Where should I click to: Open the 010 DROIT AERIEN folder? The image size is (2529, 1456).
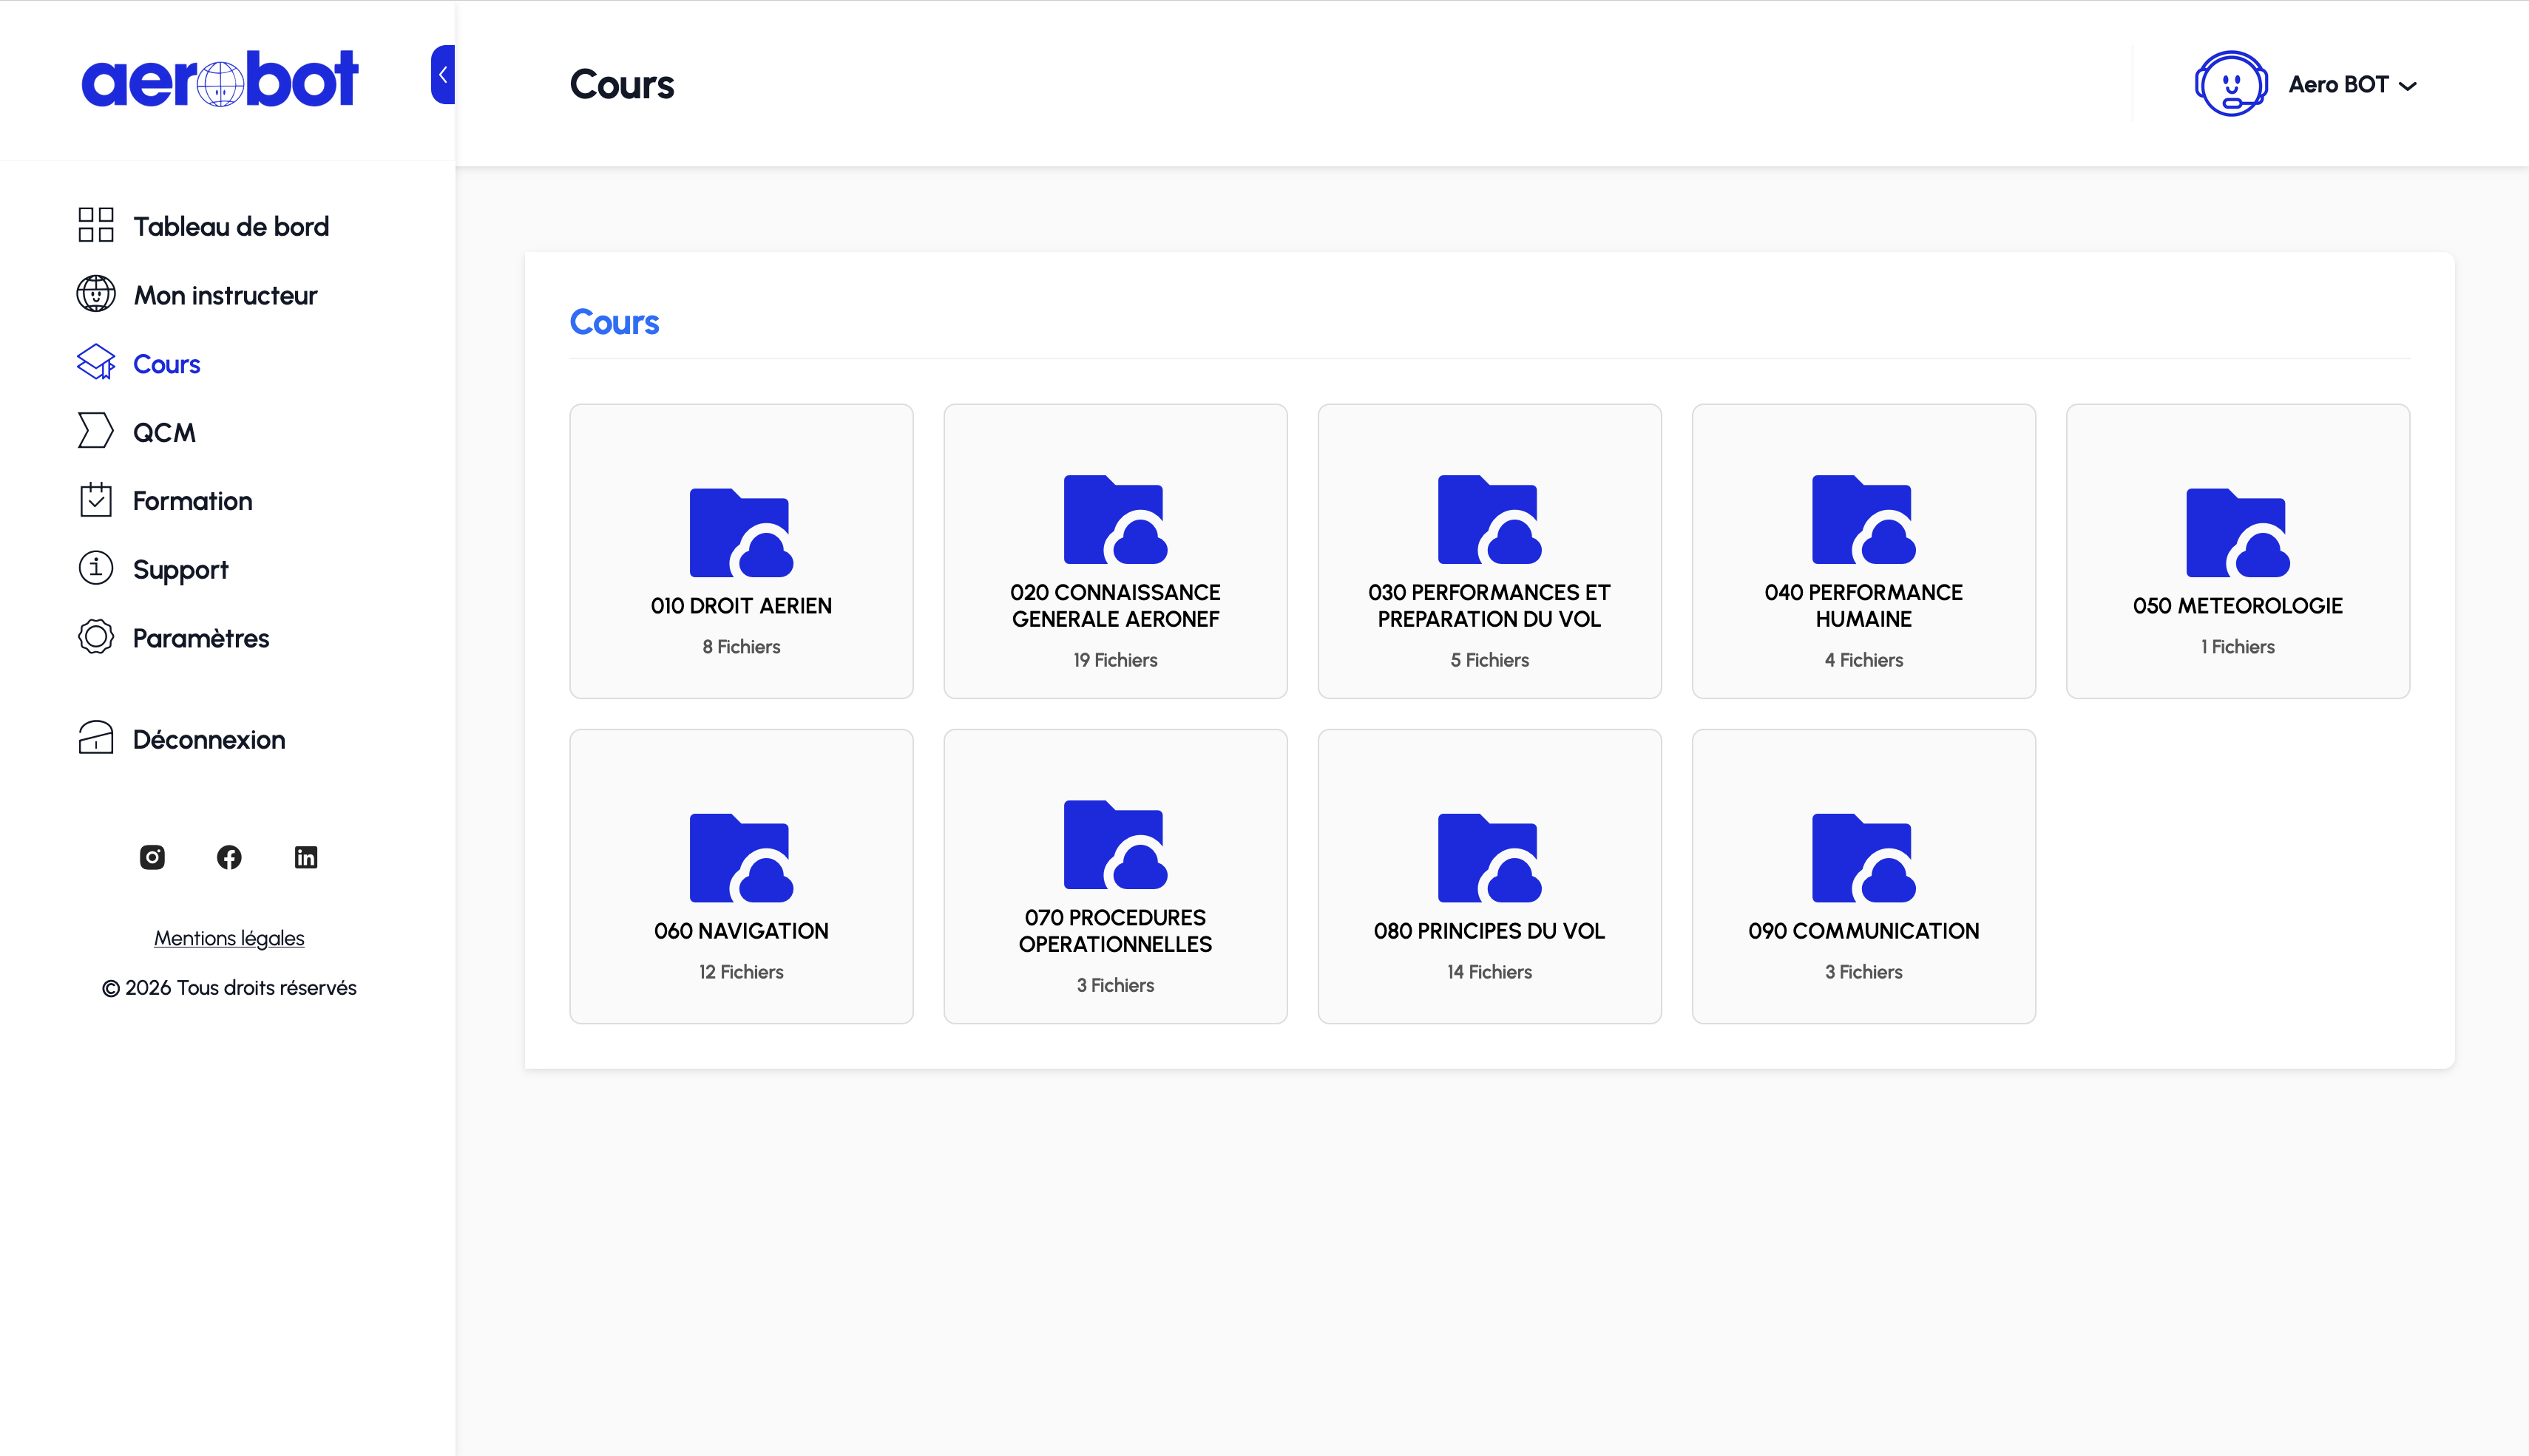tap(741, 551)
